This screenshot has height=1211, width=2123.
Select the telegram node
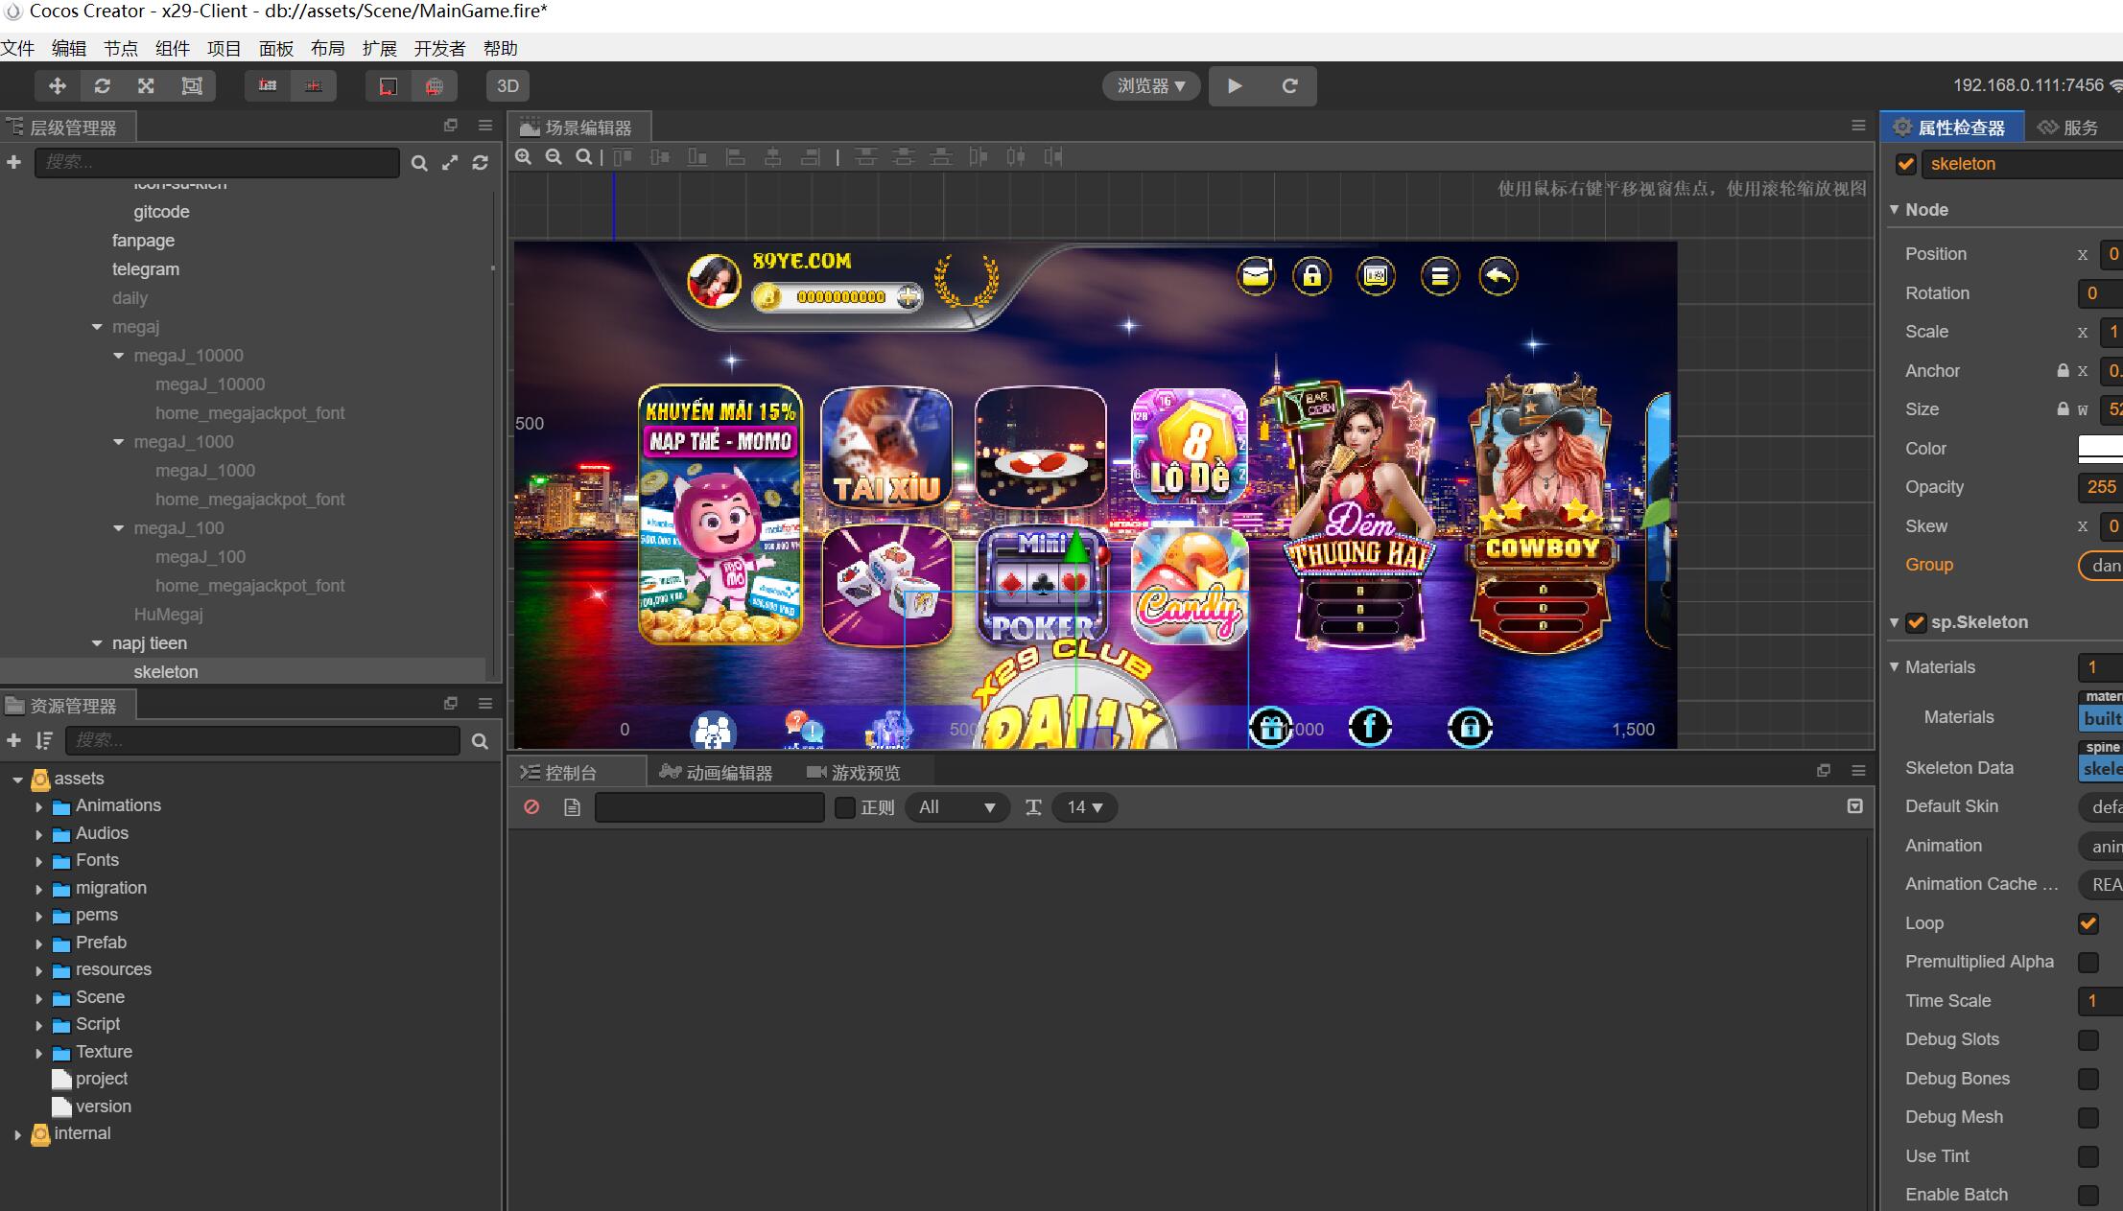click(146, 269)
